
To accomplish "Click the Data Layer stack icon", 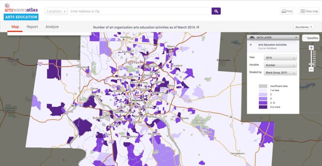I will tap(252, 37).
